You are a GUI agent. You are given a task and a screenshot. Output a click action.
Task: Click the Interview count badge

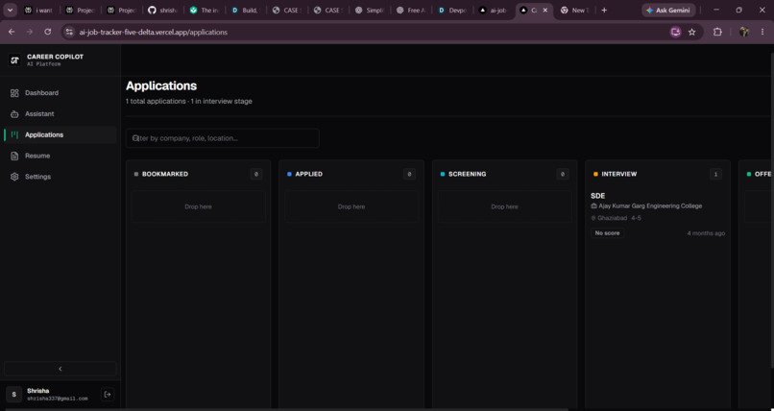point(715,174)
